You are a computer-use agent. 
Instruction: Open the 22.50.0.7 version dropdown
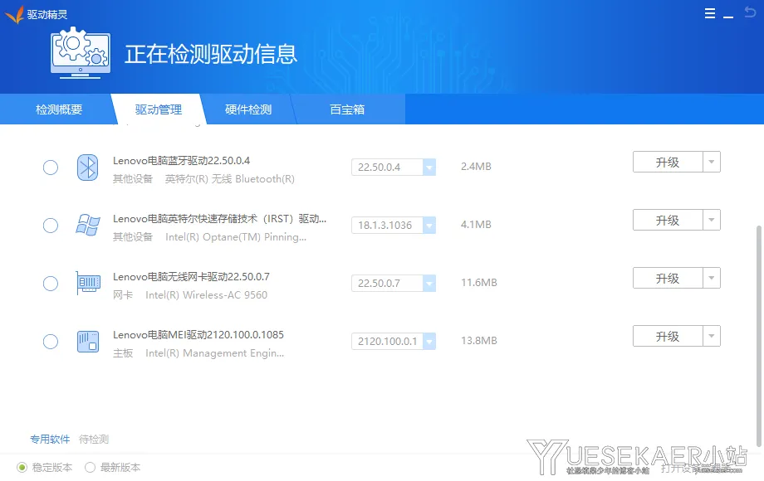coord(429,283)
